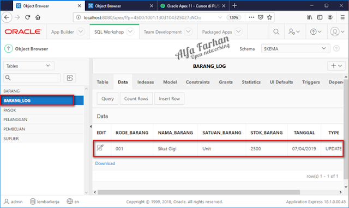Switch to the Triggers tab

coord(311,82)
